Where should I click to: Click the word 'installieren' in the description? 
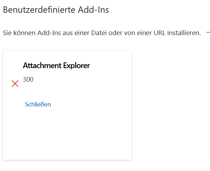coord(184,33)
